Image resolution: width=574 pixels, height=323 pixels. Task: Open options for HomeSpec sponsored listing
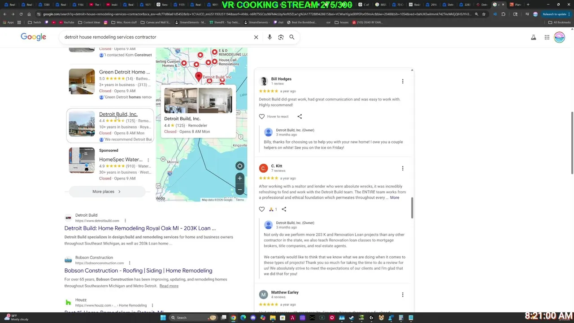click(148, 160)
